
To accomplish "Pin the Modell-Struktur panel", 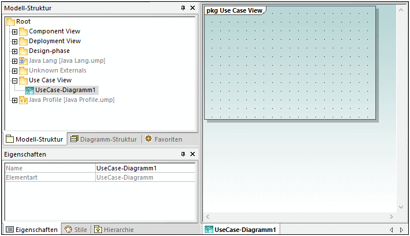I will coord(183,8).
